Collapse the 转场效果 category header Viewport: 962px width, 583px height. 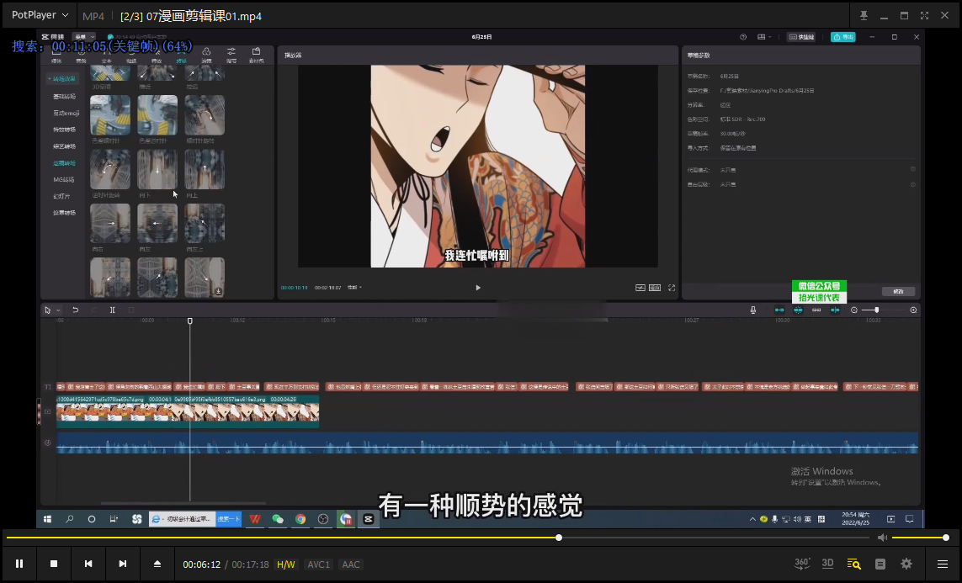tap(62, 79)
